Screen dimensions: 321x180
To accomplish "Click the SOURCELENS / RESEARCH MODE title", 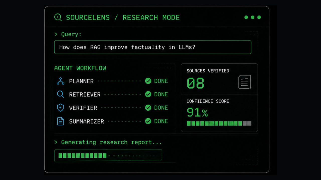I will tap(123, 17).
